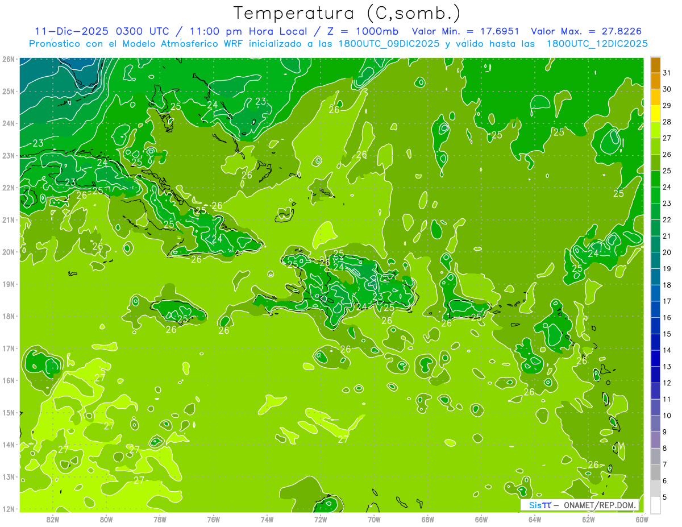Click the "1800UTC_12DIC2025" valid-until time
This screenshot has height=527, width=682.
[597, 44]
